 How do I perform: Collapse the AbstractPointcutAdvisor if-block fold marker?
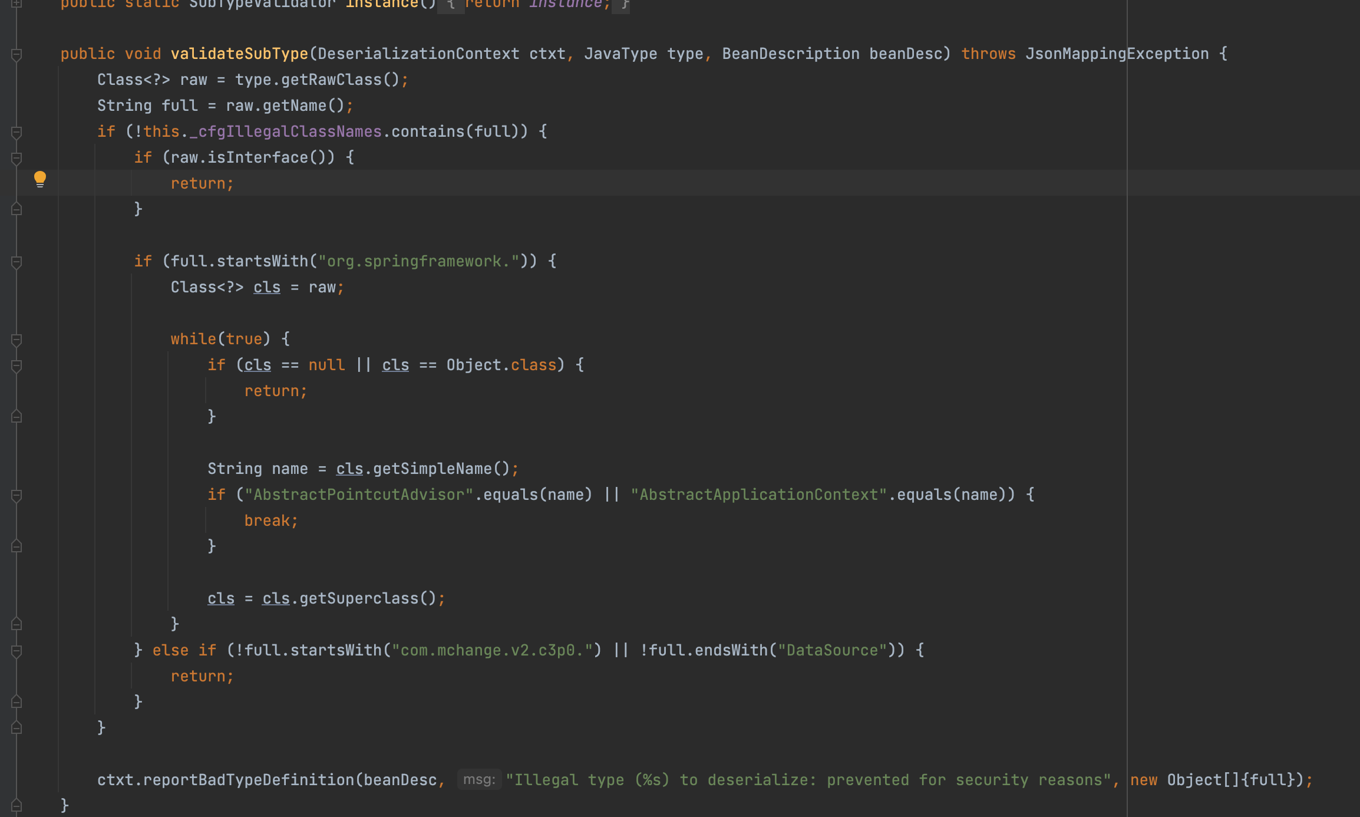(16, 496)
